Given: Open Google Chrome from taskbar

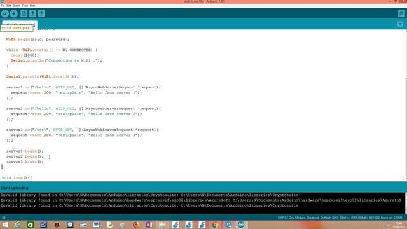Looking at the screenshot, I should (215, 225).
